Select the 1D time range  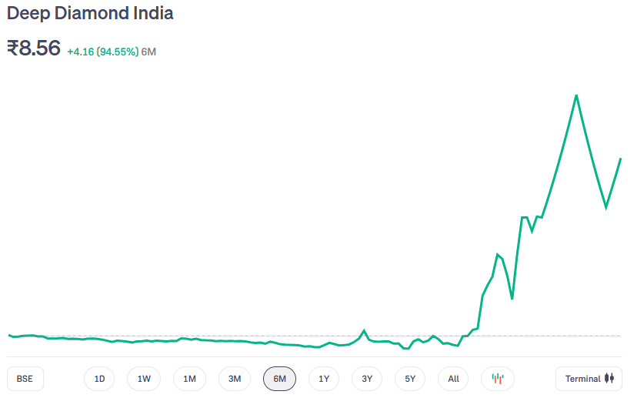pyautogui.click(x=99, y=379)
